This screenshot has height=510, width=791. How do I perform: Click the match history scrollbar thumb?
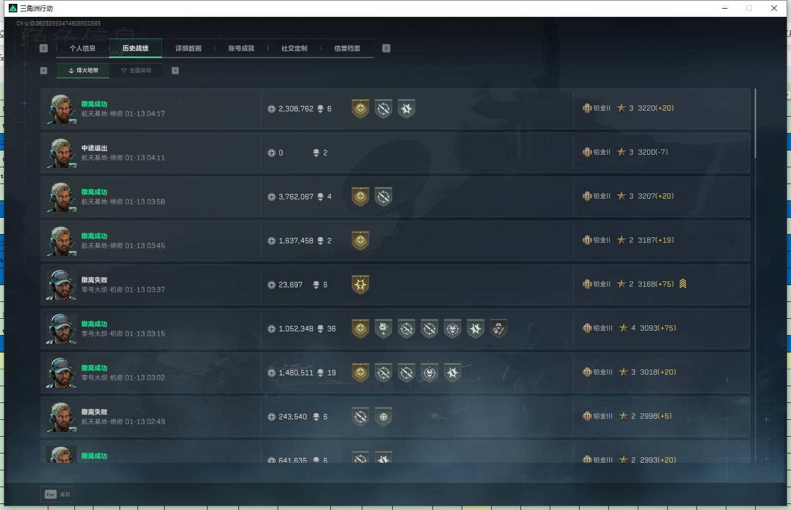(755, 124)
